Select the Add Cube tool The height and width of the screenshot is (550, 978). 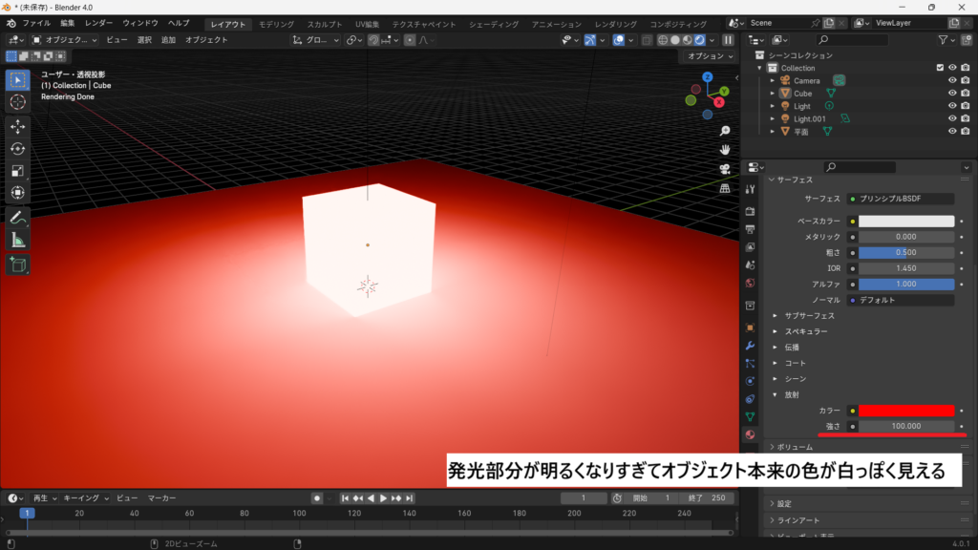click(17, 264)
